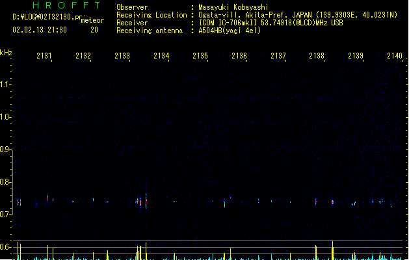
Task: Click the Ogata-vill. Akita-Pref. JAPAN location text
Action: click(x=255, y=15)
